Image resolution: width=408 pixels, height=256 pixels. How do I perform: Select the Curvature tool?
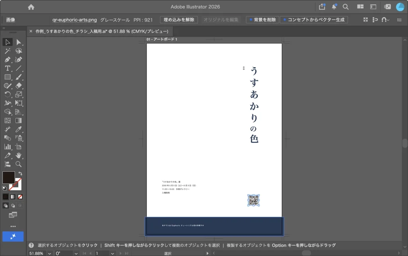coord(18,60)
